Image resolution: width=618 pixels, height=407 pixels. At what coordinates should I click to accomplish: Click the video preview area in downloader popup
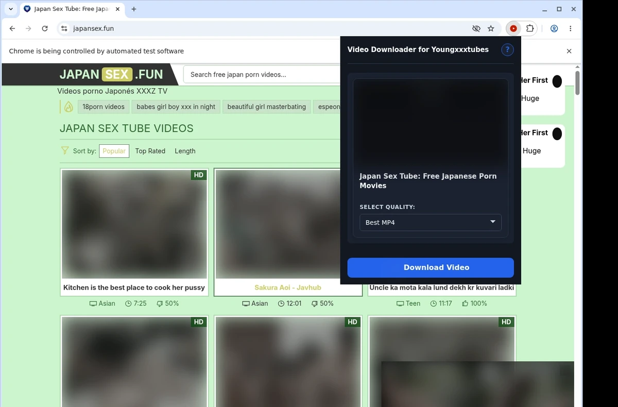(x=431, y=122)
